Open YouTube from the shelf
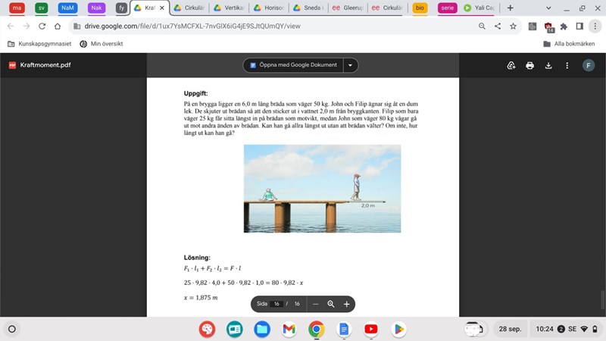 click(370, 329)
